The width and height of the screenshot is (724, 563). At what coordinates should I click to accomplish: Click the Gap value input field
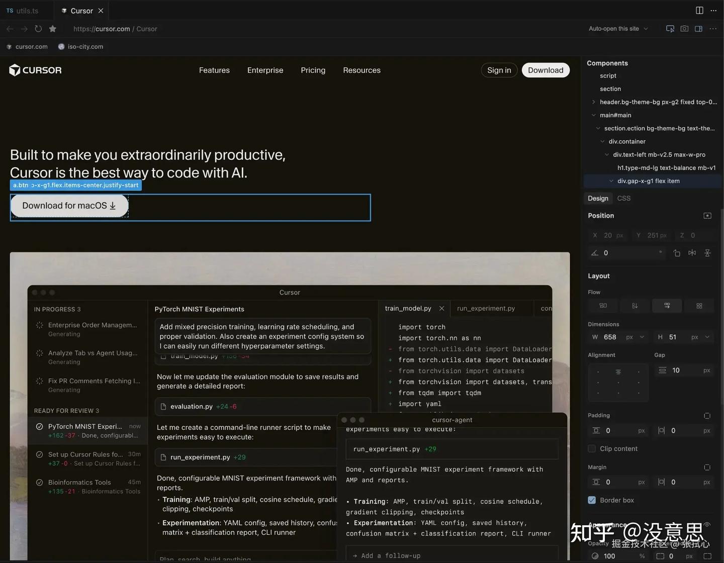pyautogui.click(x=686, y=370)
